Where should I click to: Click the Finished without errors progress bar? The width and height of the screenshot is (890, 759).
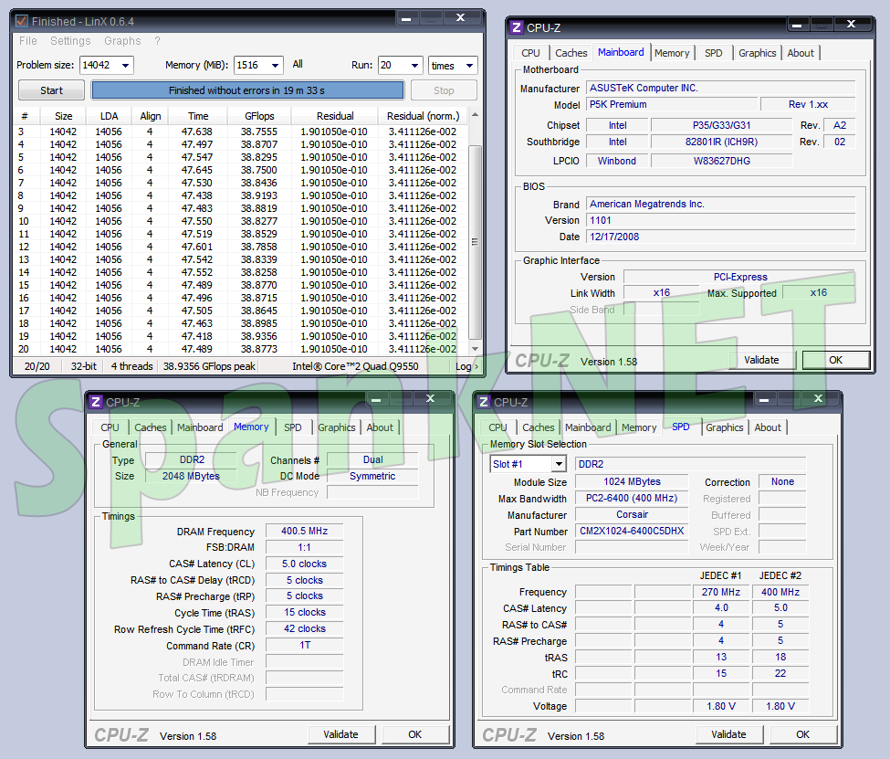coord(247,90)
